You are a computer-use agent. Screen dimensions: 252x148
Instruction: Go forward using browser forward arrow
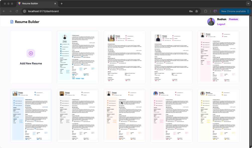coord(10,11)
